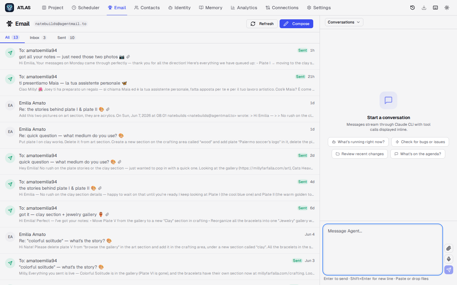Image resolution: width=457 pixels, height=285 pixels.
Task: Click attachment paperclip on 2d 'quick question' email
Action: tap(120, 162)
